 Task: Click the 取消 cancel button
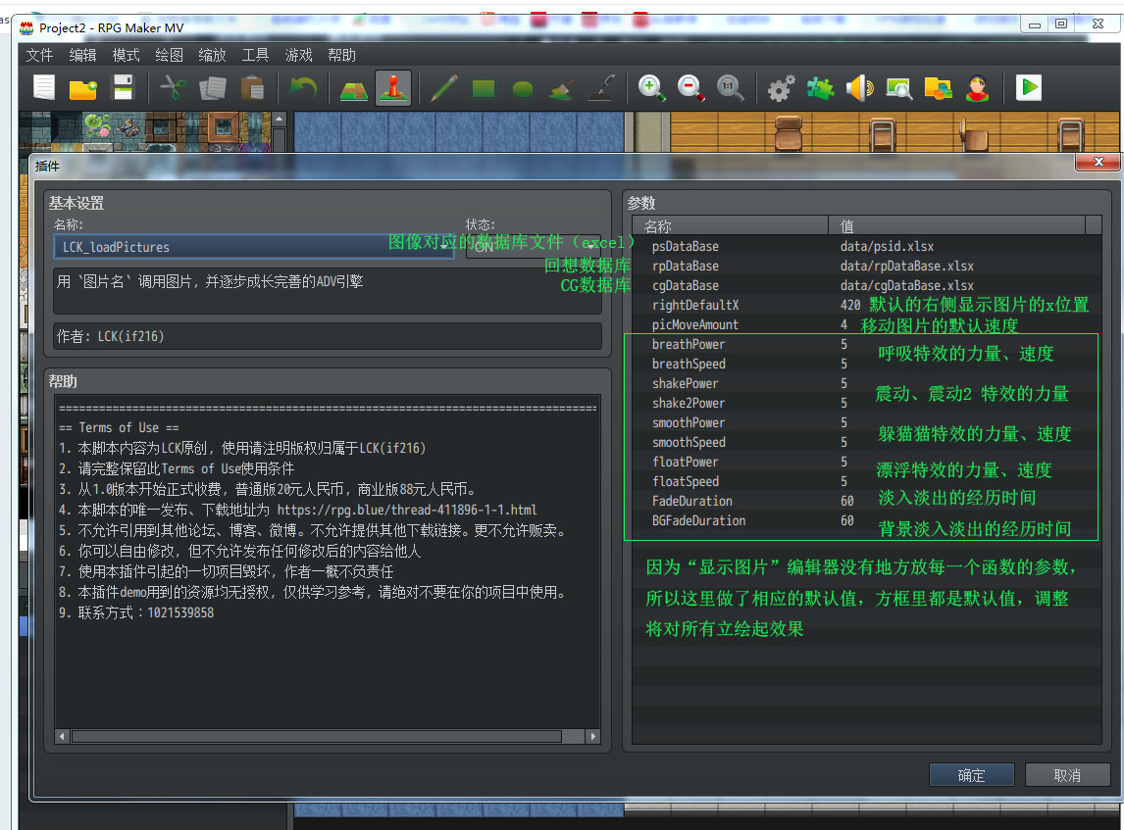point(1067,775)
